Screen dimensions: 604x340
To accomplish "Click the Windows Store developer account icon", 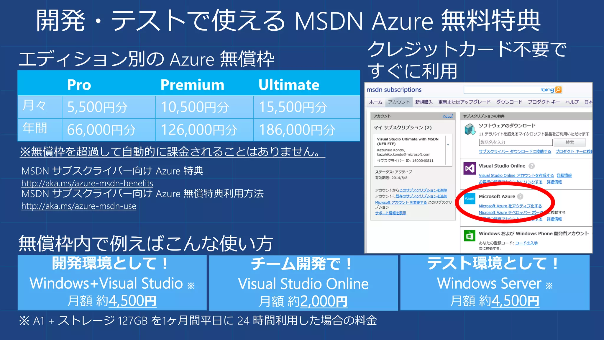I will [x=470, y=236].
